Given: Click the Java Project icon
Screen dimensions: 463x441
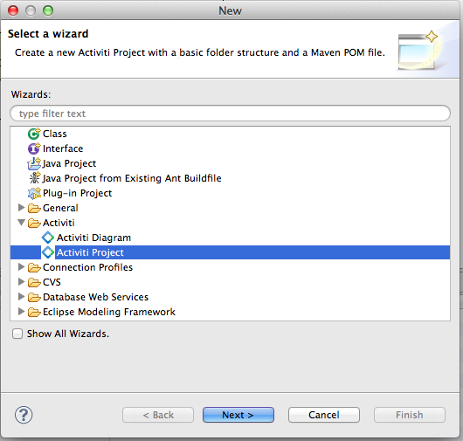Looking at the screenshot, I should click(x=34, y=163).
